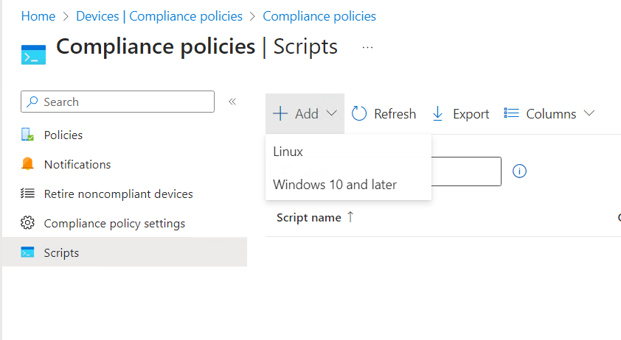Image resolution: width=621 pixels, height=340 pixels.
Task: Open Compliance policy settings
Action: pyautogui.click(x=114, y=224)
